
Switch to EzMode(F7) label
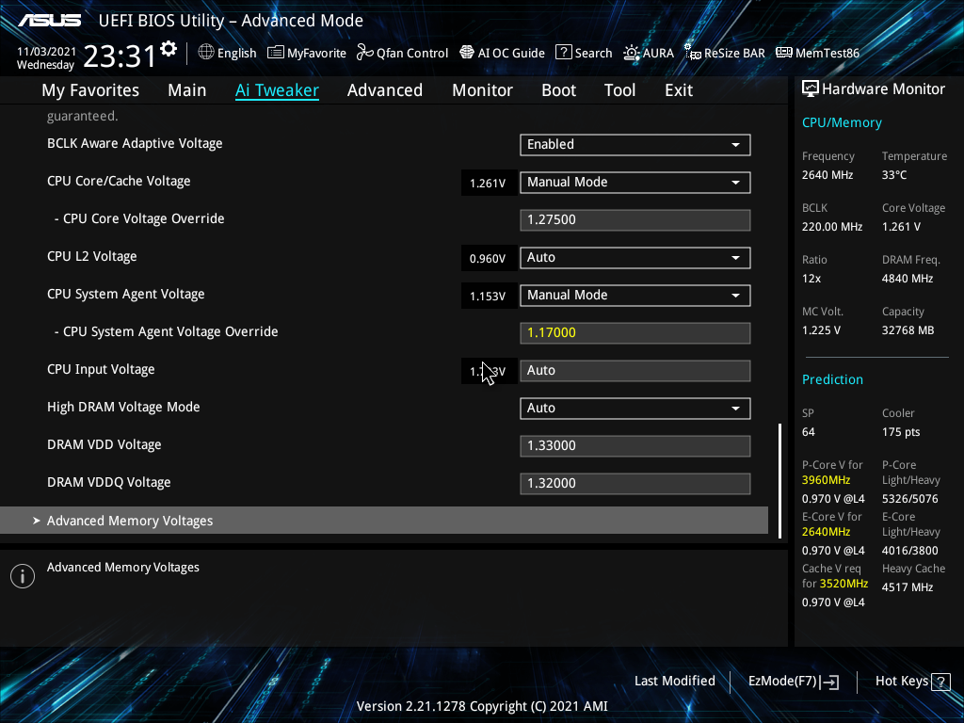pos(782,682)
